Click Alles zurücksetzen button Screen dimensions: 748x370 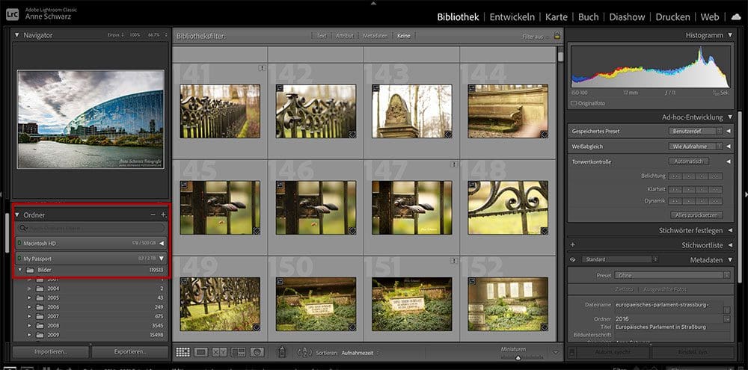[696, 215]
